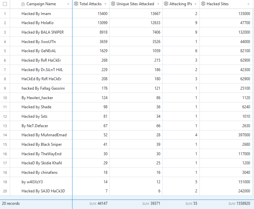Screen dimensions: 254x209
Task: Click the Hacked Sites SUM 1558920 summary
Action: (239, 203)
